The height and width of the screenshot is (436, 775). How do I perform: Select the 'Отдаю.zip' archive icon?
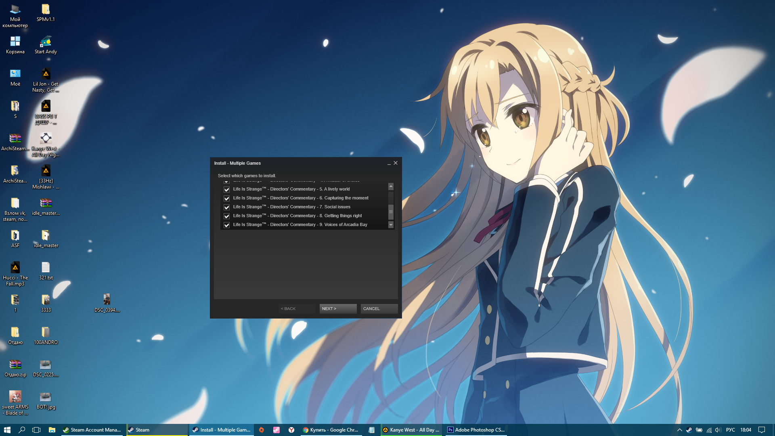(15, 368)
